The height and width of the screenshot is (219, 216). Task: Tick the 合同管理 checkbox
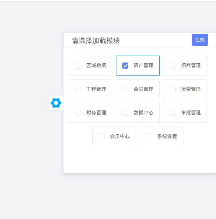(x=125, y=89)
